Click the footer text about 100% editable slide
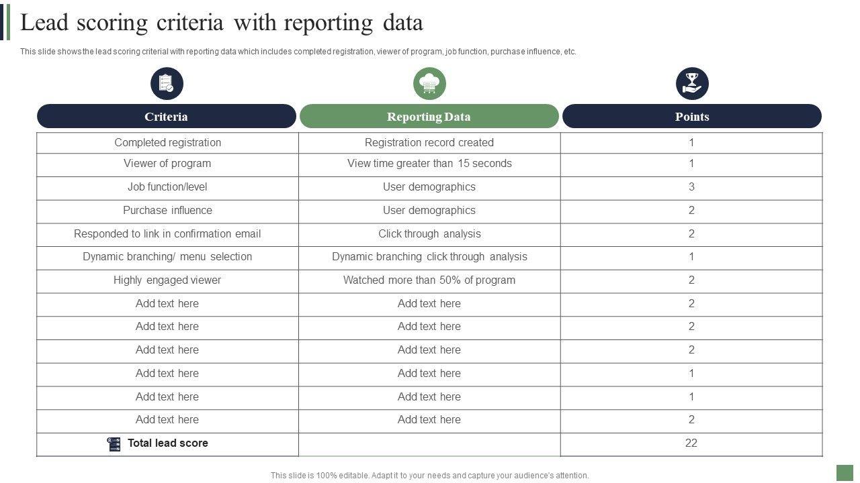The width and height of the screenshot is (860, 483). 429,475
